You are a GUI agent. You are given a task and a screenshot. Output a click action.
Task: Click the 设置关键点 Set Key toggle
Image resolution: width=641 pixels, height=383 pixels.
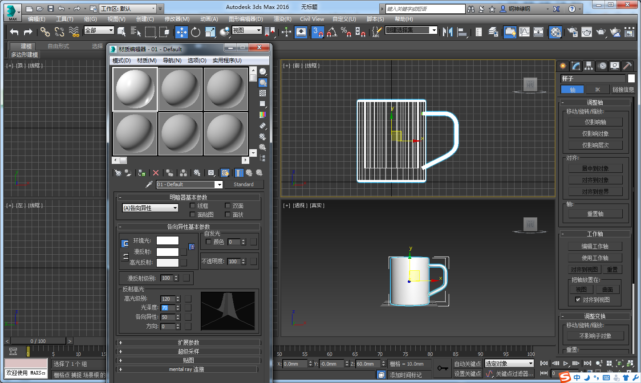click(x=467, y=374)
